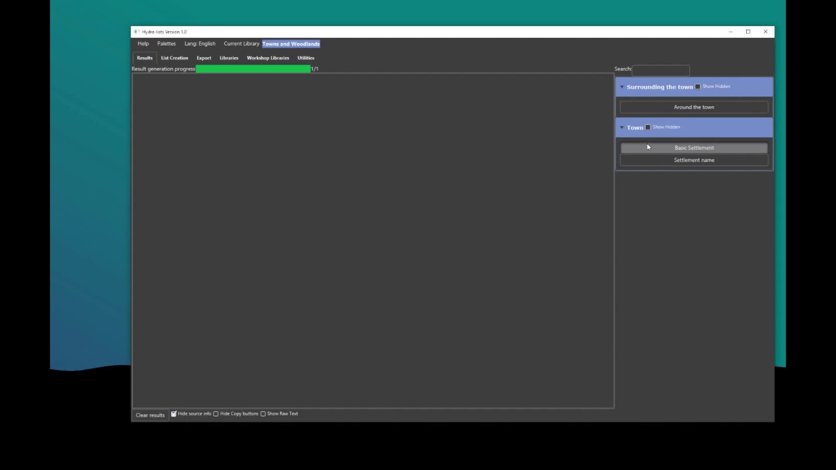836x470 pixels.
Task: Toggle Show Hidden for Town section
Action: (648, 127)
